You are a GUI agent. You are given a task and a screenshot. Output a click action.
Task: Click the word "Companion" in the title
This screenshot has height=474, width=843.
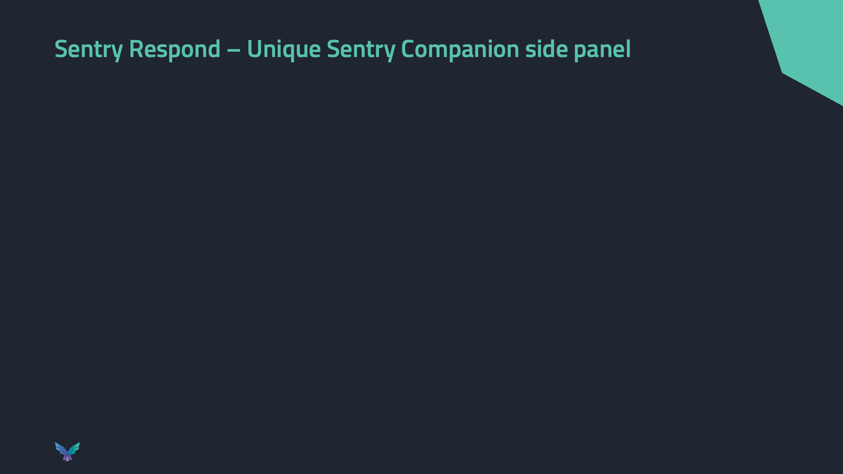coord(460,49)
